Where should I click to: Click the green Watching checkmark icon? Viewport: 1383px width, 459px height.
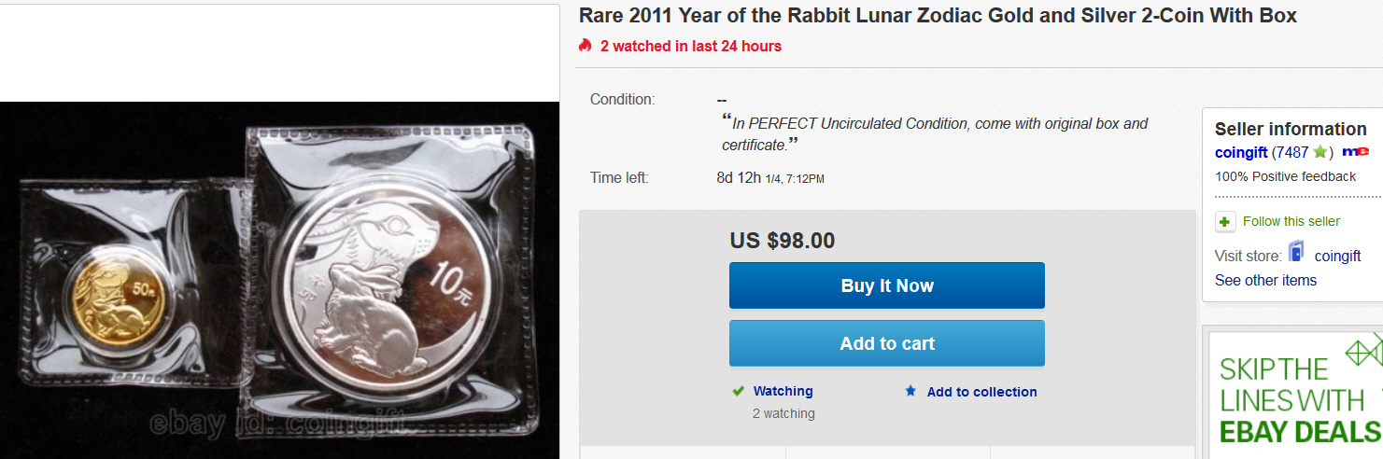[739, 392]
